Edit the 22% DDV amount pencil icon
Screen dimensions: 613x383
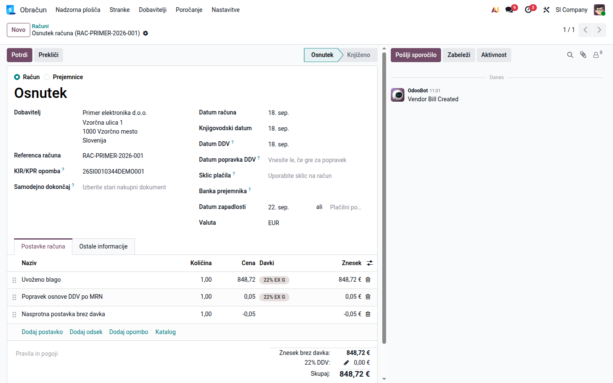(347, 363)
